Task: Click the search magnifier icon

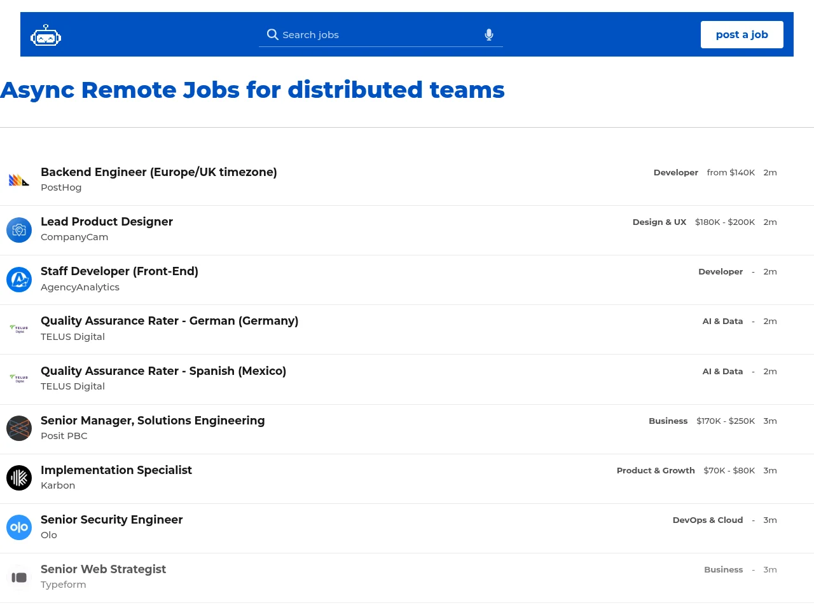Action: [x=272, y=34]
